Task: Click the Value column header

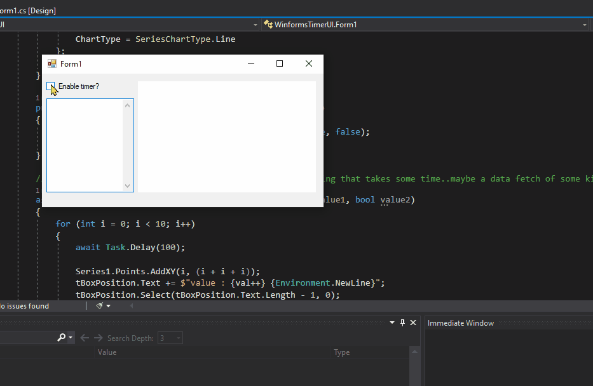Action: (107, 352)
